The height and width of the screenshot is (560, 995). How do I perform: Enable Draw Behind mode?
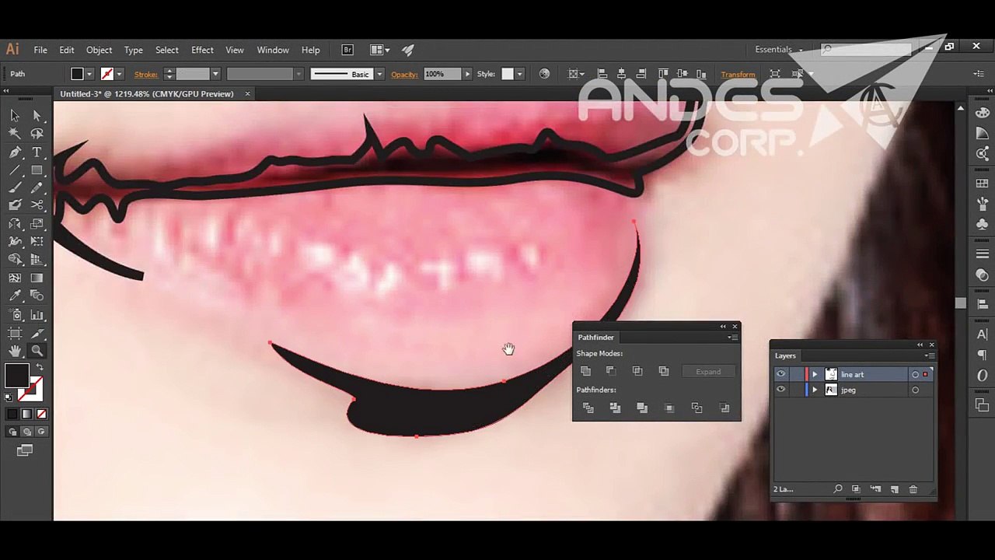[x=27, y=432]
